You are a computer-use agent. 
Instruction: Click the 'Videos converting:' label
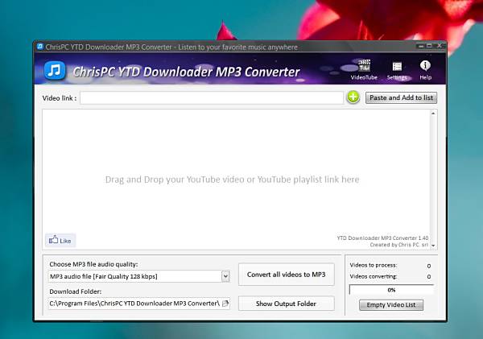374,276
